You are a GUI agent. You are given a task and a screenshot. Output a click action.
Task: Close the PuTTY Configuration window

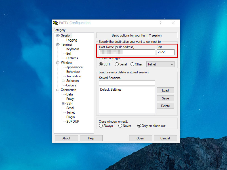pyautogui.click(x=173, y=23)
